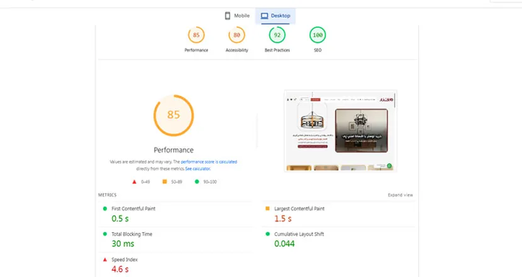Screen dimensions: 522x277
Task: Click the green circle 90–100 legend icon
Action: [x=197, y=182]
